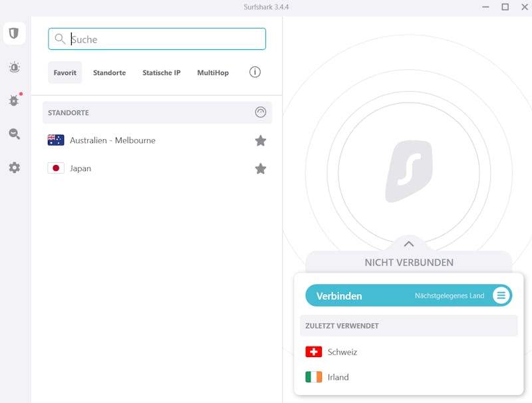Open the connect options menu button
532x403 pixels.
[501, 295]
